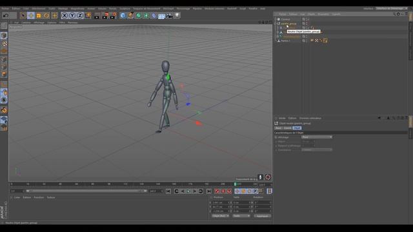Image resolution: width=413 pixels, height=232 pixels.
Task: Switch to the Coord. tab
Action: pyautogui.click(x=287, y=128)
